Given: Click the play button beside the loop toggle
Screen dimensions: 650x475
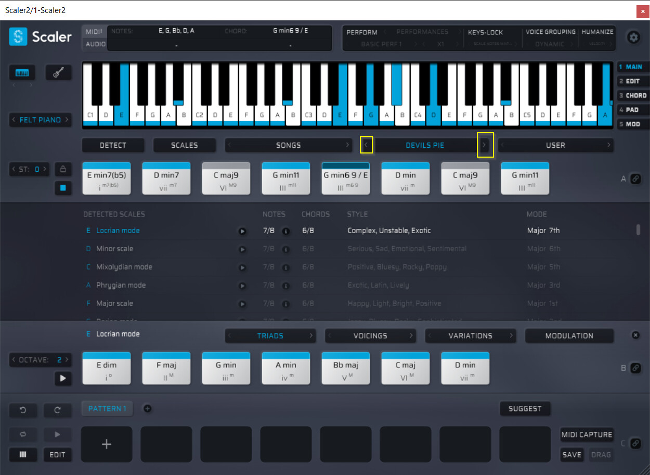Looking at the screenshot, I should pyautogui.click(x=57, y=434).
